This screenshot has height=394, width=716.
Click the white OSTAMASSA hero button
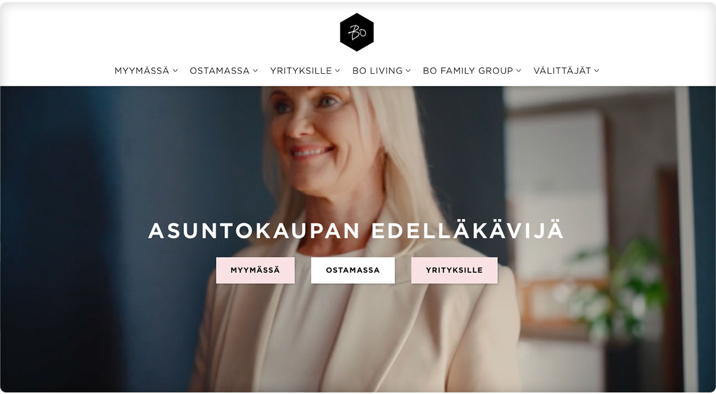[x=353, y=270]
